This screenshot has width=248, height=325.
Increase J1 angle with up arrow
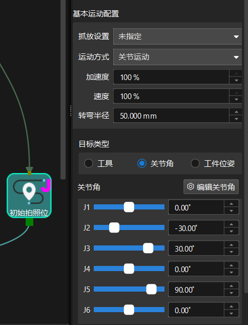(x=232, y=204)
